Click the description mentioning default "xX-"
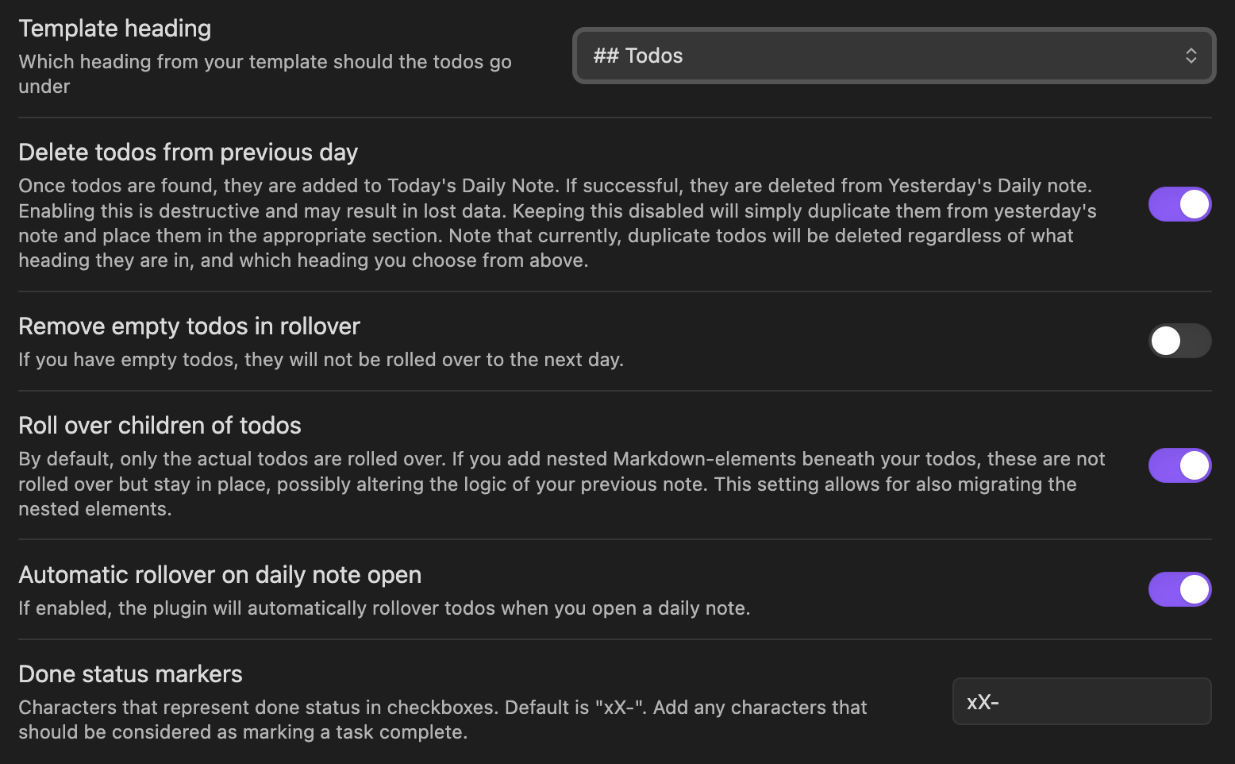1235x764 pixels. point(443,720)
